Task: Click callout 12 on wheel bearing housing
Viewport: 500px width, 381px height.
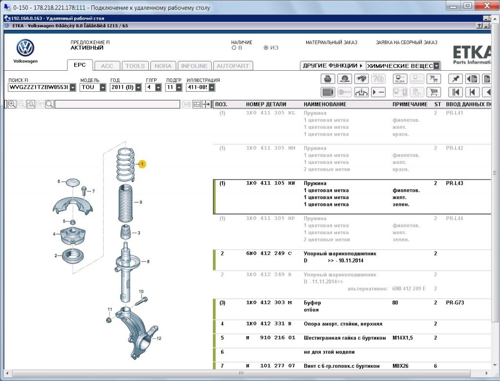Action: [x=159, y=338]
